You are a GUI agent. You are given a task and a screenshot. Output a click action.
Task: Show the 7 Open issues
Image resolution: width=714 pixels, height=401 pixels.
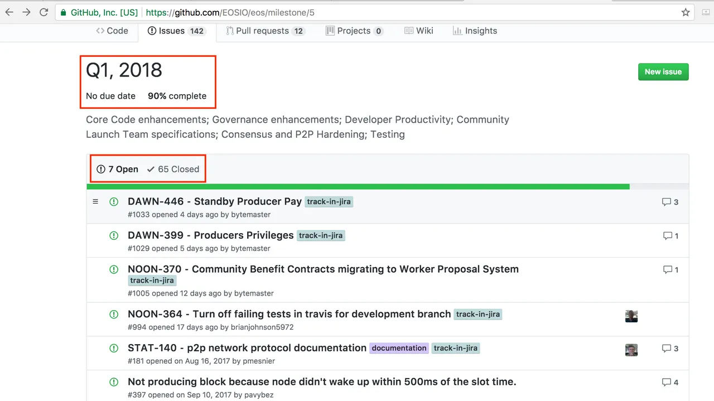tap(117, 169)
